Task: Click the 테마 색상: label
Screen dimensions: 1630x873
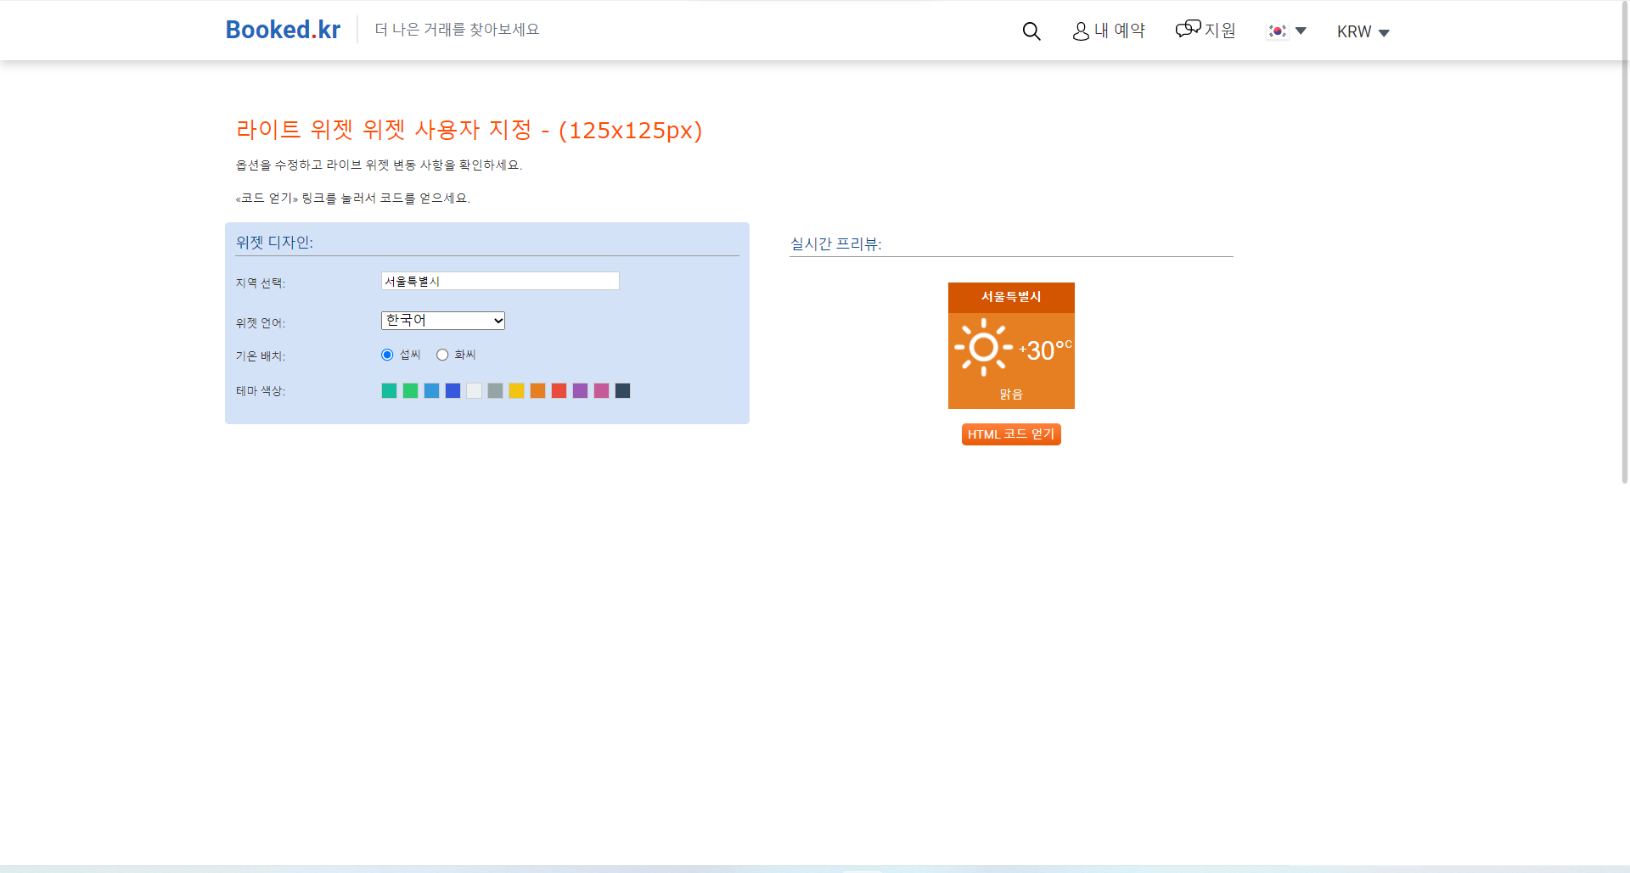Action: click(x=261, y=391)
